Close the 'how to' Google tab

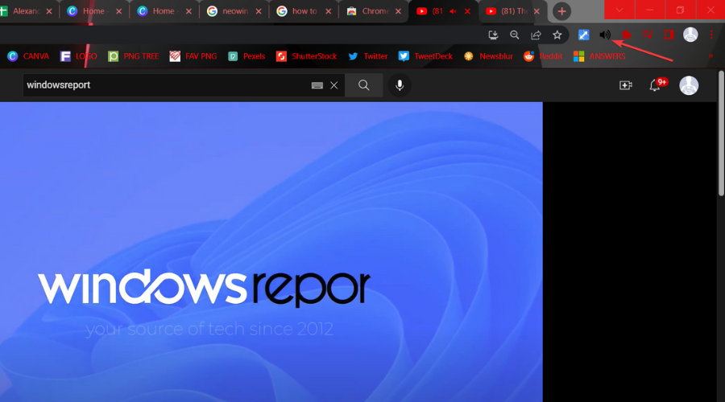(x=329, y=11)
